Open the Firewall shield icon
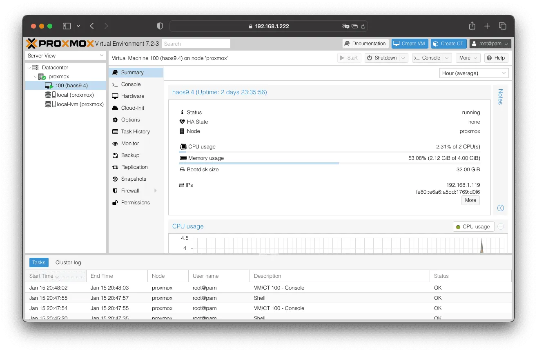The image size is (537, 352). click(x=115, y=191)
